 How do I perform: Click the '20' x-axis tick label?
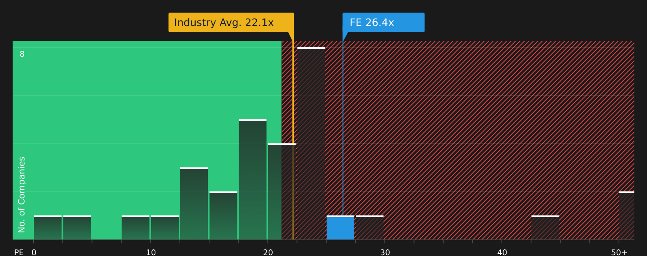(268, 252)
